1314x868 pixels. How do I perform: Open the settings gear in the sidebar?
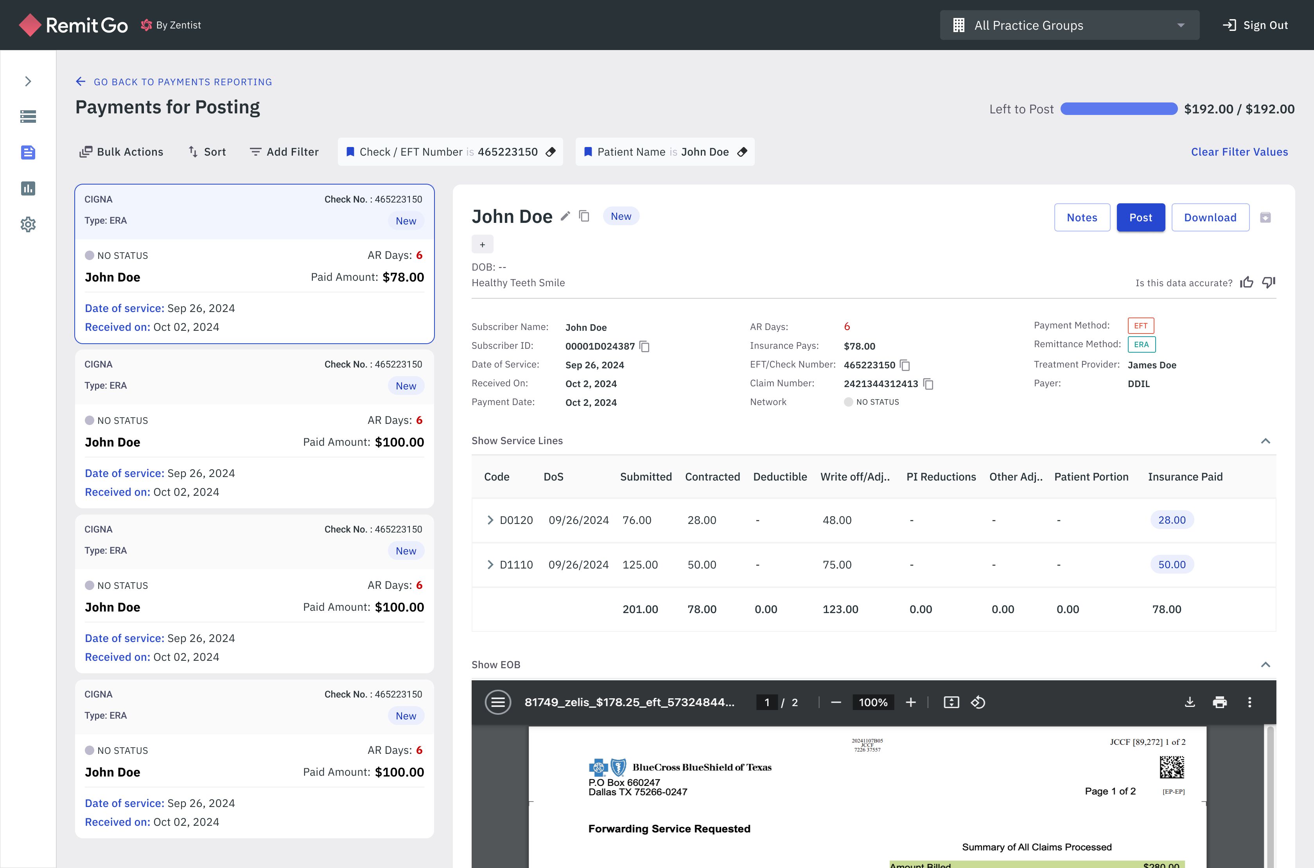click(x=28, y=224)
